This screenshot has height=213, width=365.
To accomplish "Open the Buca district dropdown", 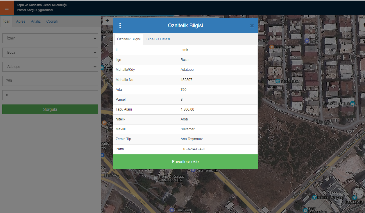I will (50, 53).
